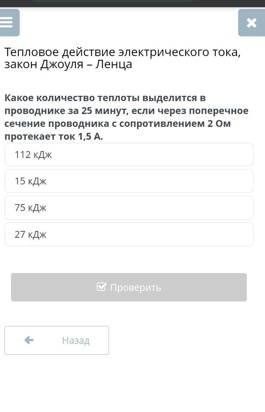Choose the 15 кДж answer
The image size is (265, 412).
pyautogui.click(x=129, y=181)
